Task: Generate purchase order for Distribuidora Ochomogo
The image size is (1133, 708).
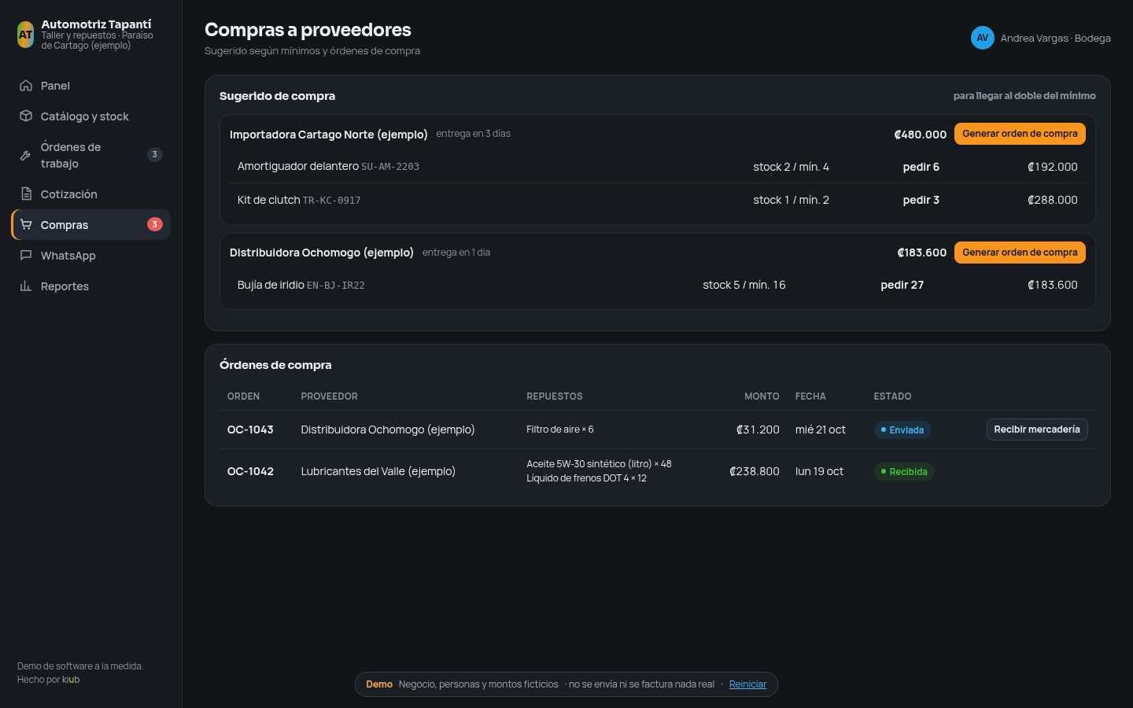Action: click(x=1020, y=253)
